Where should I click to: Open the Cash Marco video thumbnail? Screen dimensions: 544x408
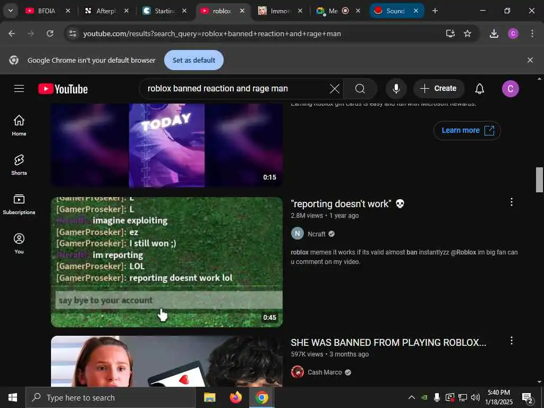click(x=167, y=361)
